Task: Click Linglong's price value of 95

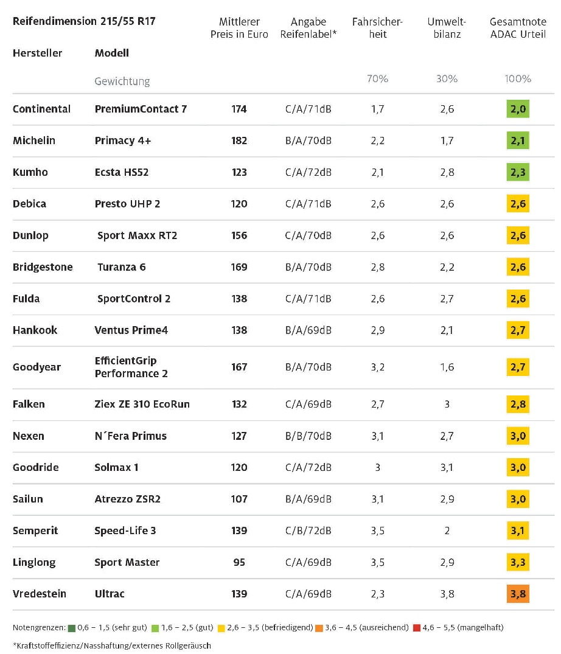Action: coord(239,562)
